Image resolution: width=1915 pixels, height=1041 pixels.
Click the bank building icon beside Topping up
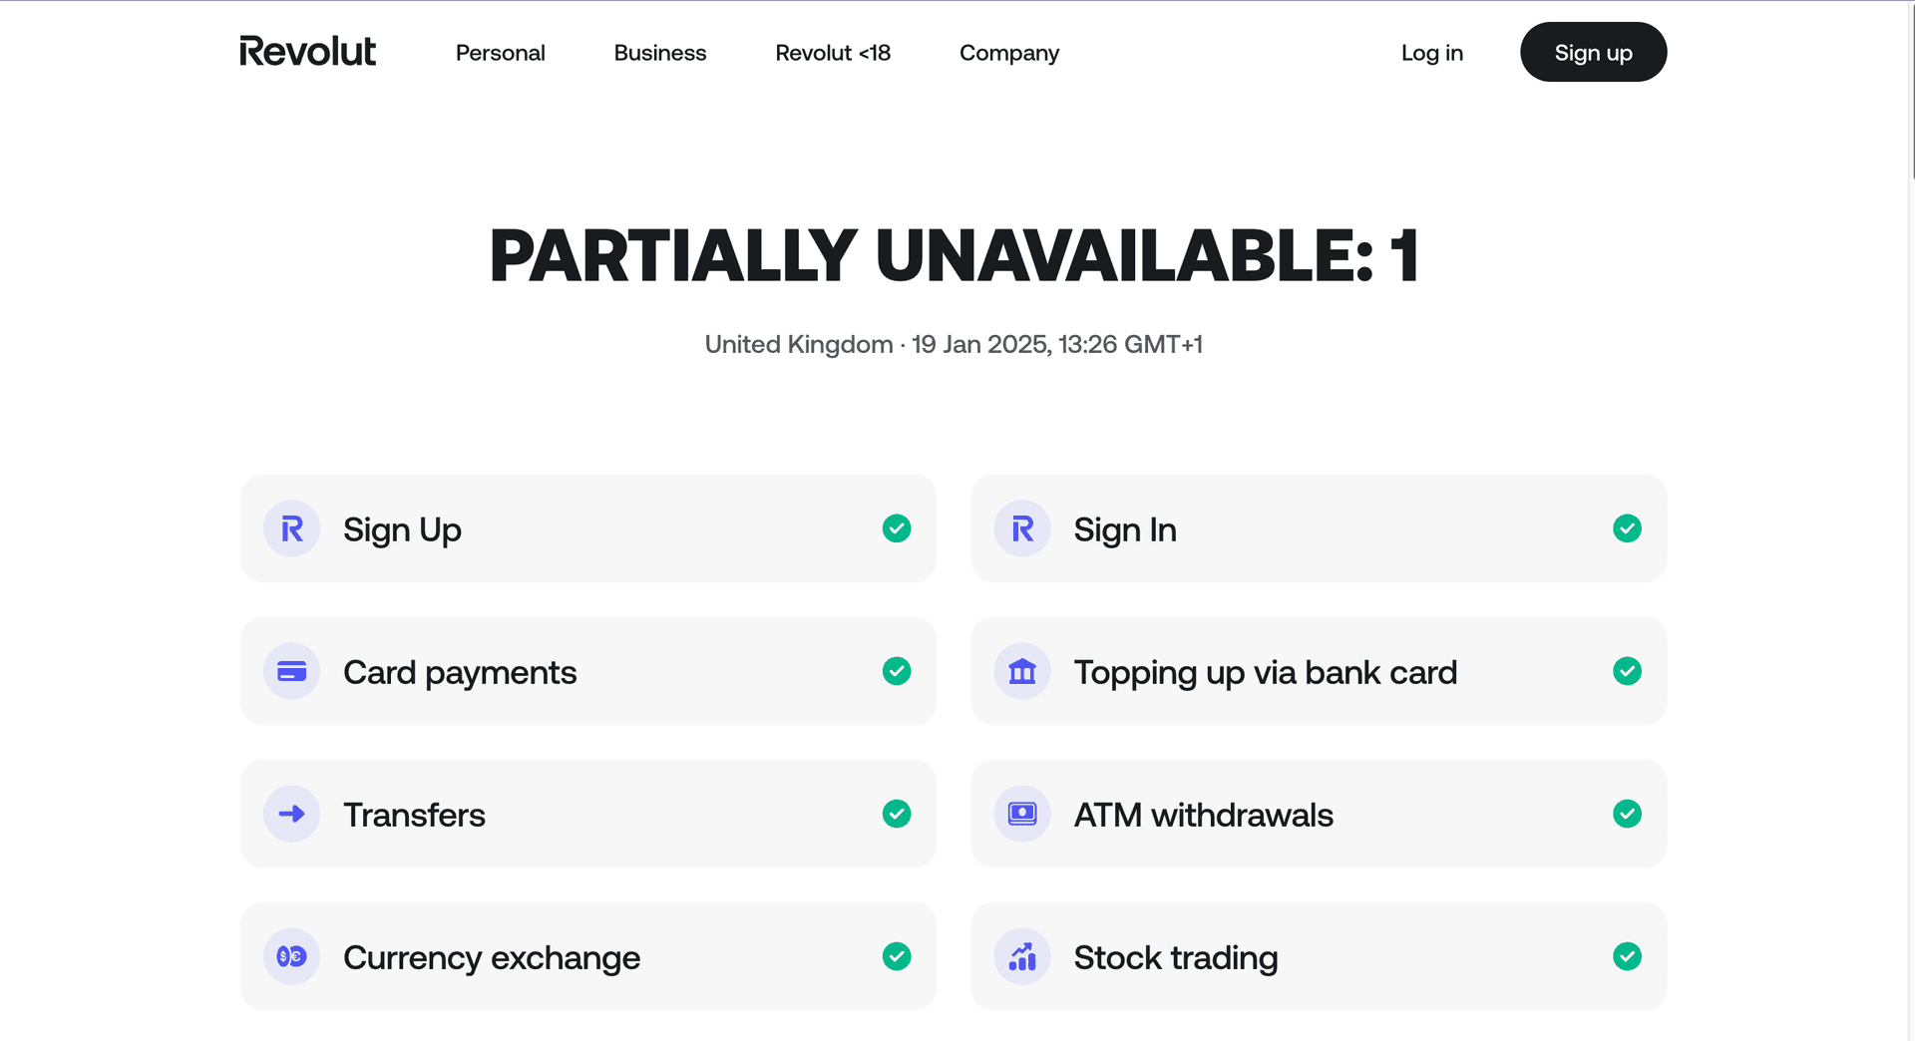[x=1022, y=671]
